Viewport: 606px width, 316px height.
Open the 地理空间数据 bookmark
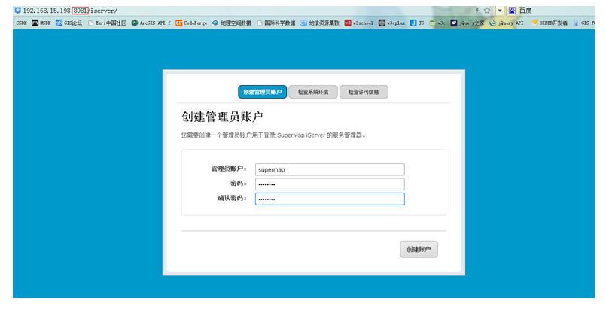232,23
